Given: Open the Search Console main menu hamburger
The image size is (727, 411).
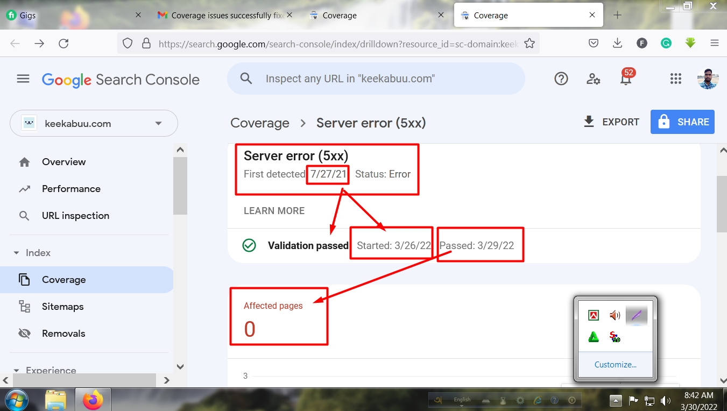Looking at the screenshot, I should point(23,79).
